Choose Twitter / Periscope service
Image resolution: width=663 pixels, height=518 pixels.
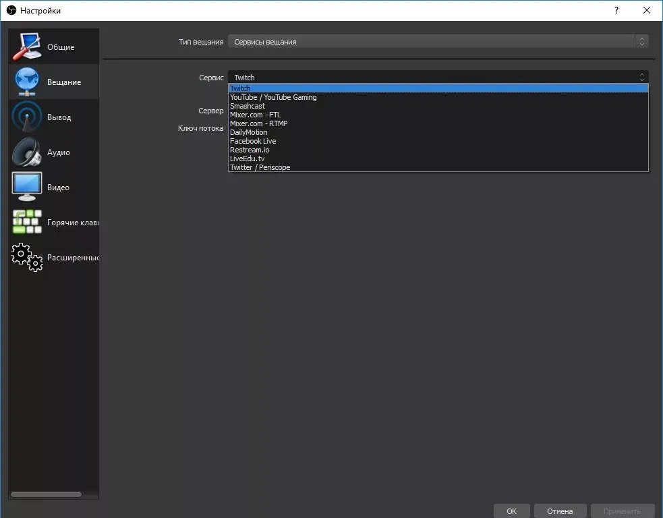tap(438, 167)
